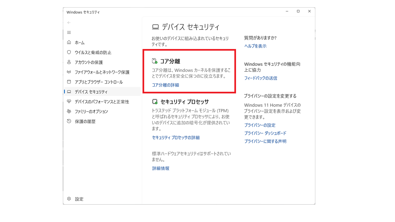395x222 pixels.
Task: Click the Home house icon
Action: pyautogui.click(x=69, y=42)
